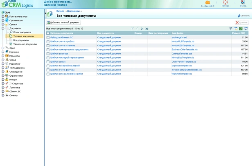Go to next page with single arrow
Screen dimensions: 252x166
pyautogui.click(x=142, y=29)
